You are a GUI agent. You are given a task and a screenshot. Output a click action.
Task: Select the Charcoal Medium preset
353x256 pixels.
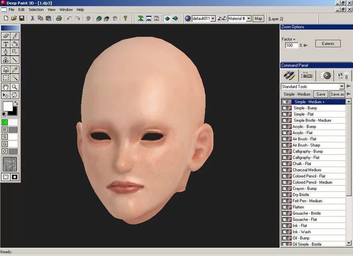(x=313, y=170)
